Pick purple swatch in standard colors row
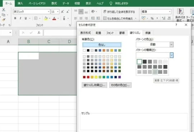 pos(120,77)
